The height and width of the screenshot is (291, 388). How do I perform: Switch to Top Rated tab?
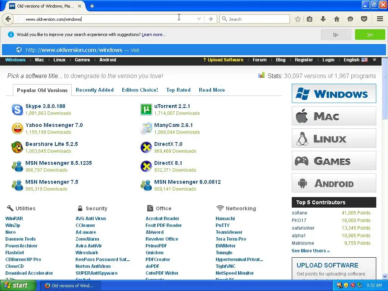click(178, 90)
